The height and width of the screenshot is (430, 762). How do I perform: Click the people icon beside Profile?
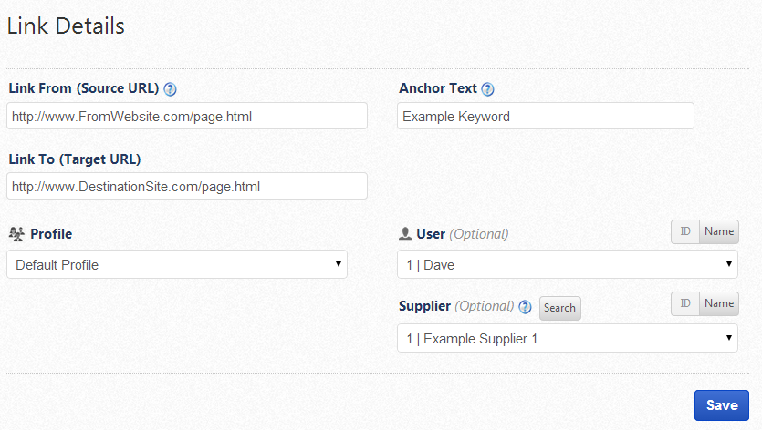click(x=16, y=234)
